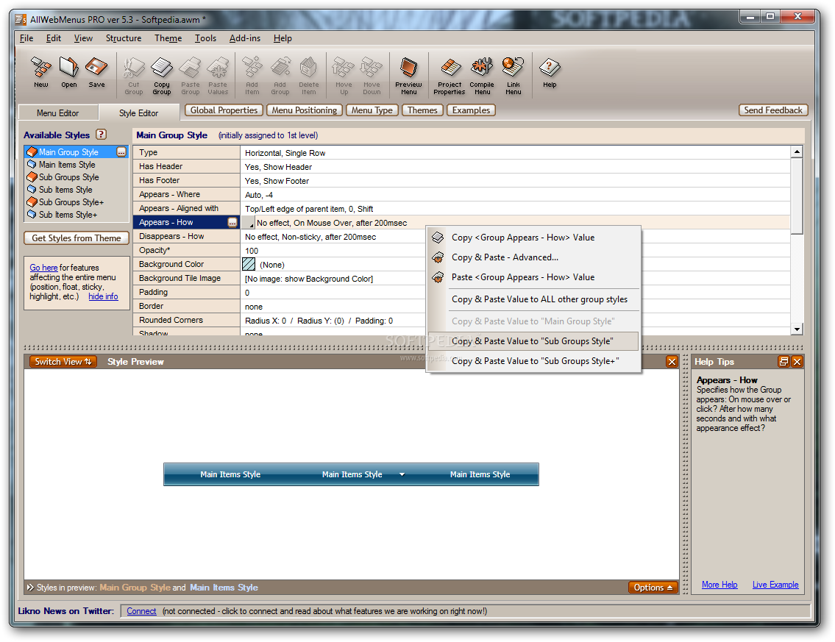Switch to the Menu Editor tab
This screenshot has height=642, width=835.
pos(58,113)
